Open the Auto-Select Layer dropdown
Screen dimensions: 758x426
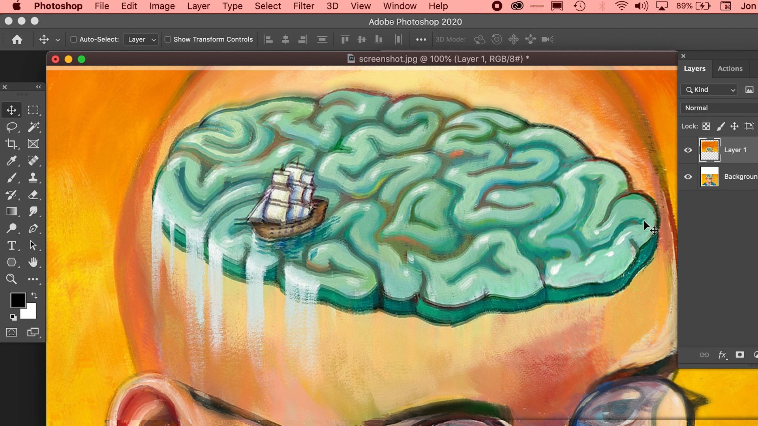point(141,39)
